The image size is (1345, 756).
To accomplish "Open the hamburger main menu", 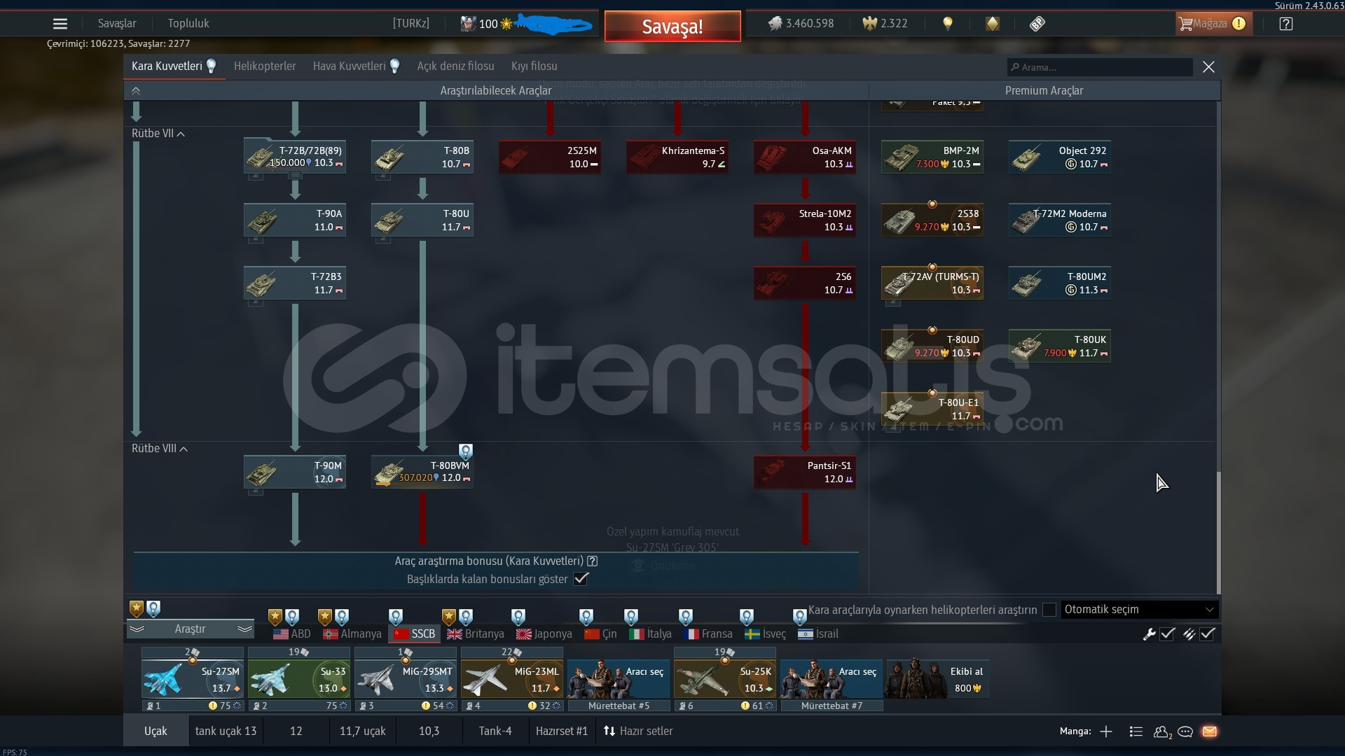I will tap(60, 24).
